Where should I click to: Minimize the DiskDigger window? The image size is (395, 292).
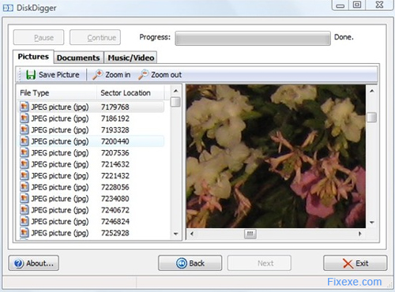point(340,6)
